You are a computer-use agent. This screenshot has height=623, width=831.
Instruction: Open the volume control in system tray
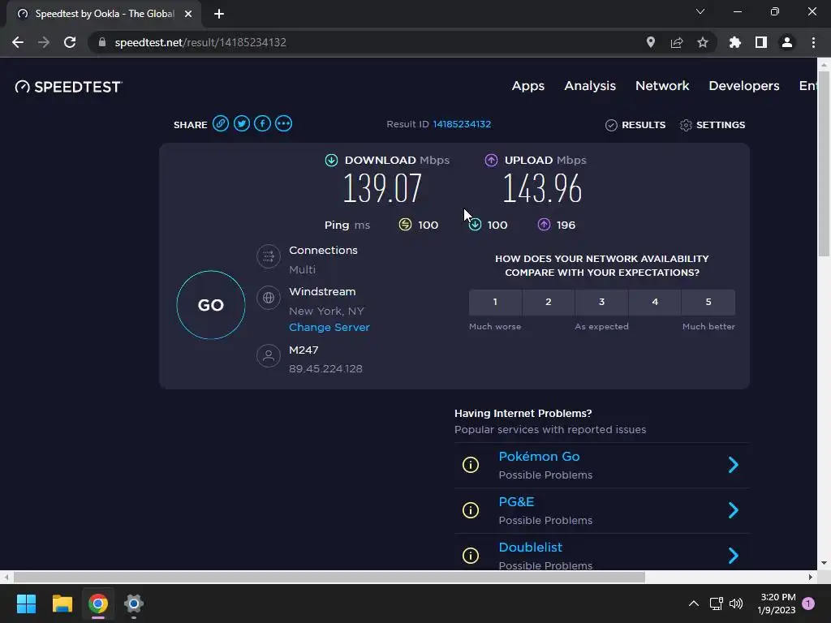(x=735, y=604)
